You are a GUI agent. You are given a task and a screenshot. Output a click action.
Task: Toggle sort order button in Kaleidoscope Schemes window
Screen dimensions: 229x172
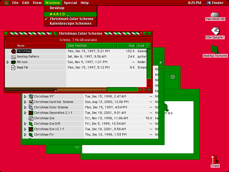pyautogui.click(x=161, y=62)
